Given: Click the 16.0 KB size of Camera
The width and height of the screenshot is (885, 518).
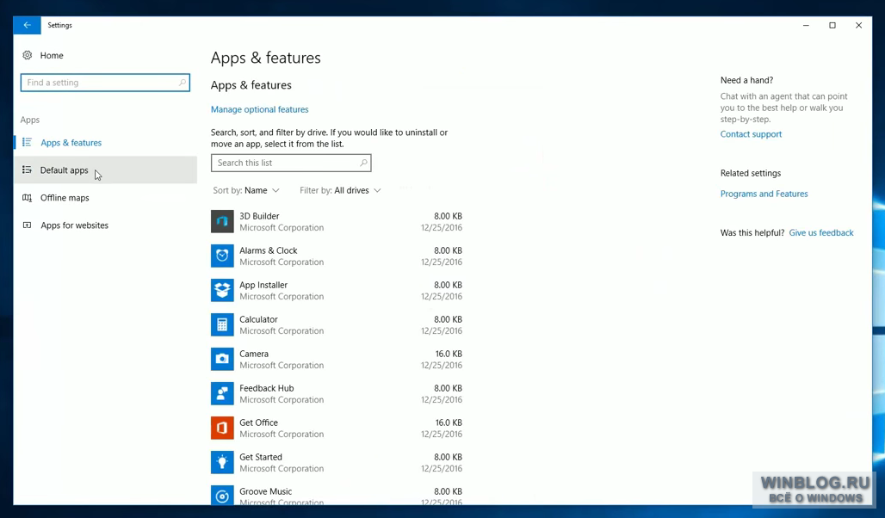Looking at the screenshot, I should pos(449,354).
